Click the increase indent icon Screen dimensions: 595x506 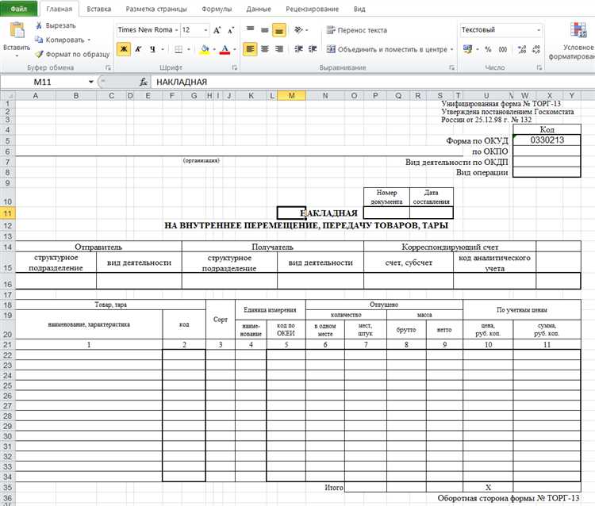click(x=314, y=49)
